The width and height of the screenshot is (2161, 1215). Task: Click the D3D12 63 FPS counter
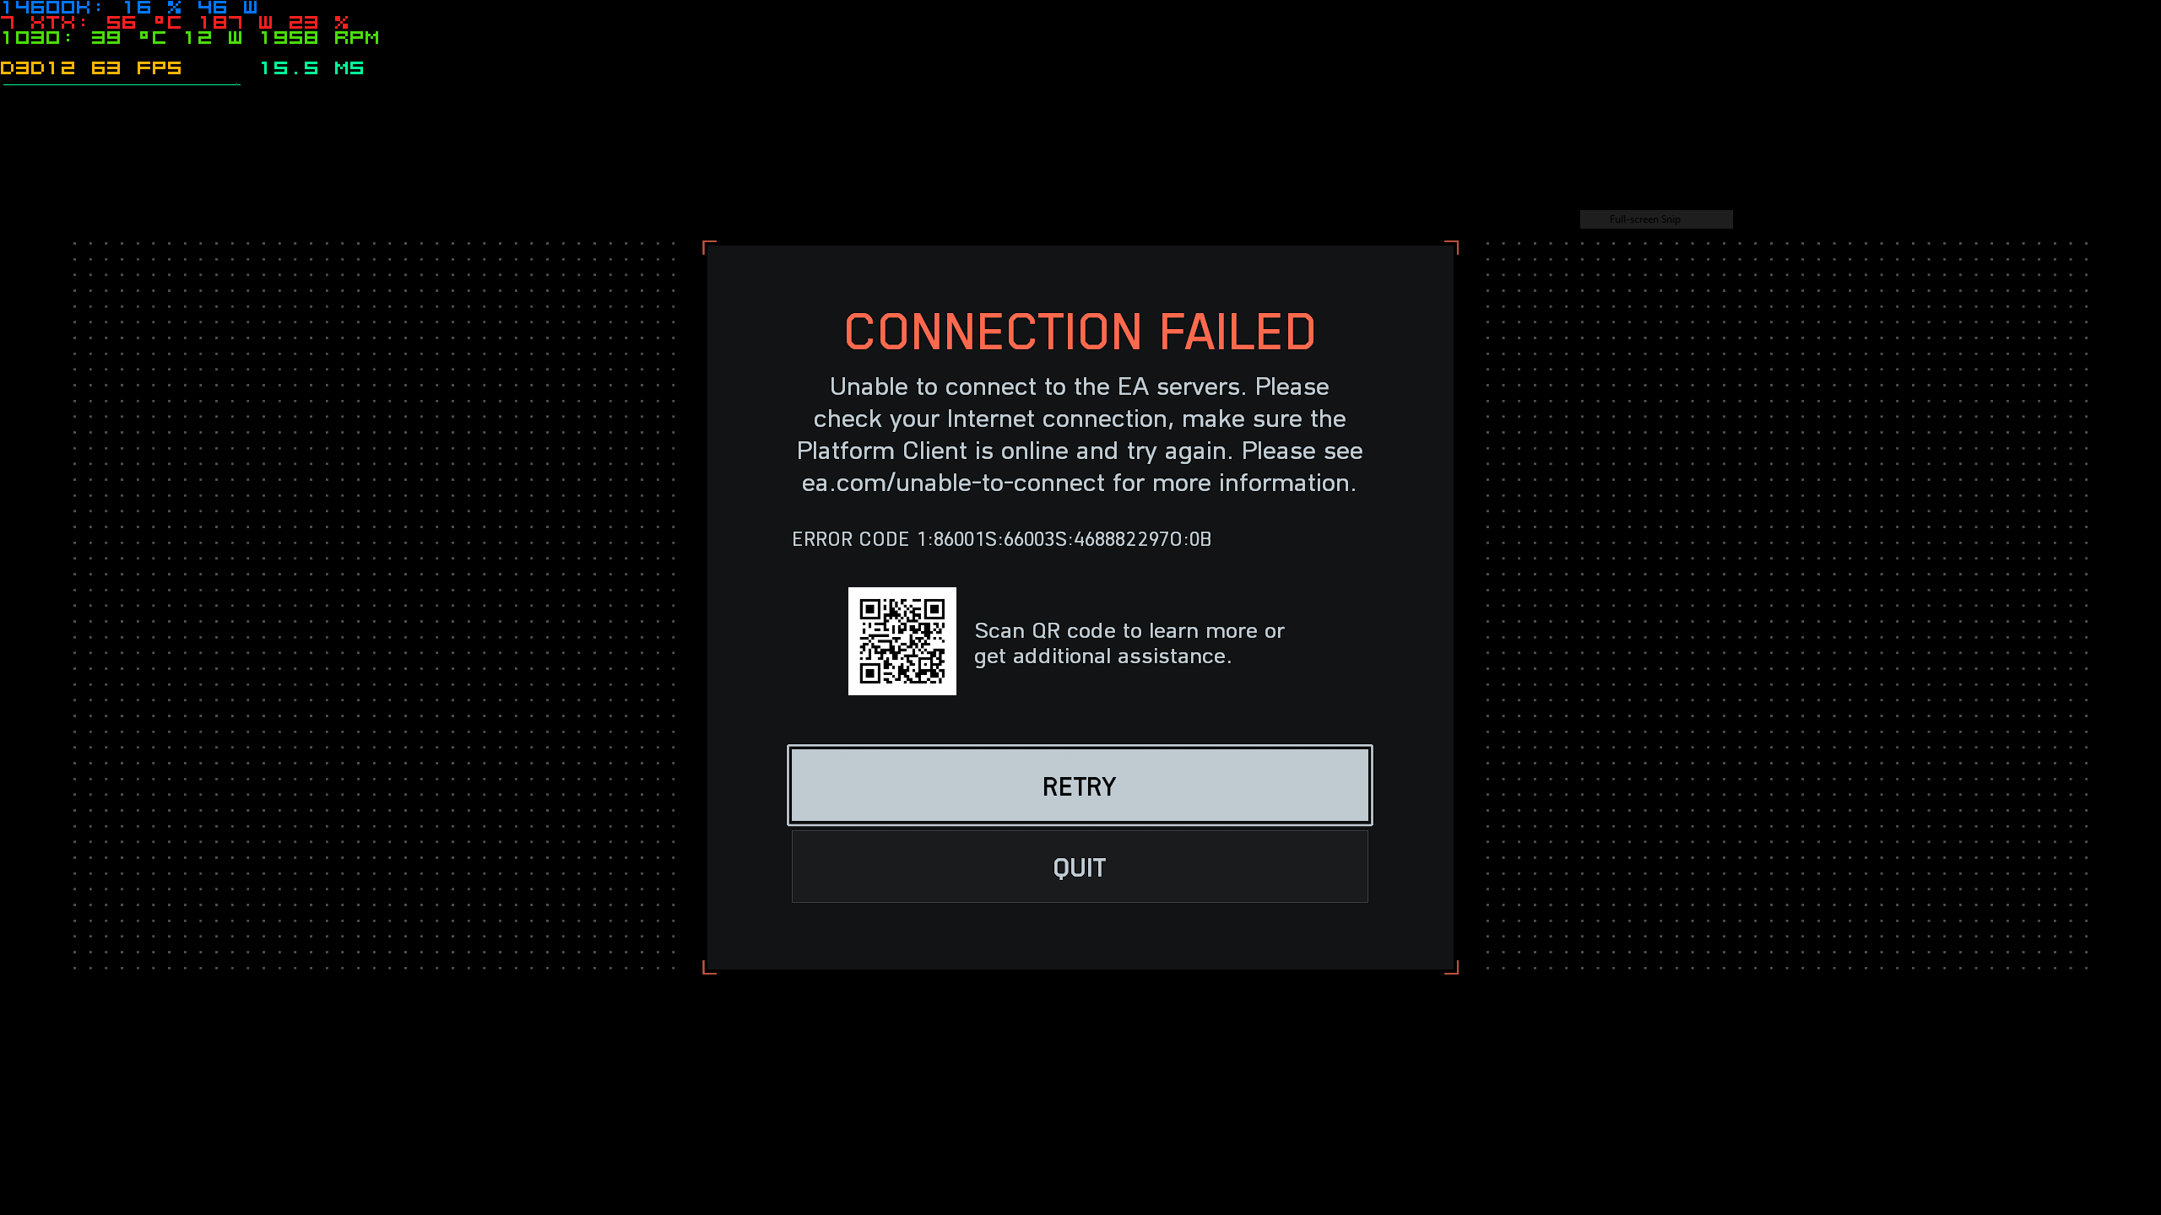pos(91,67)
